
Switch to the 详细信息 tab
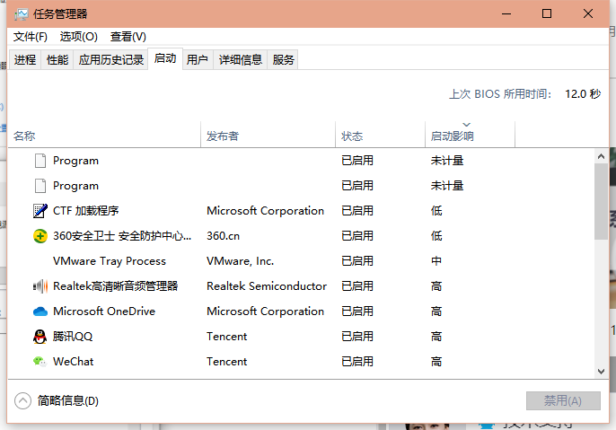[240, 60]
